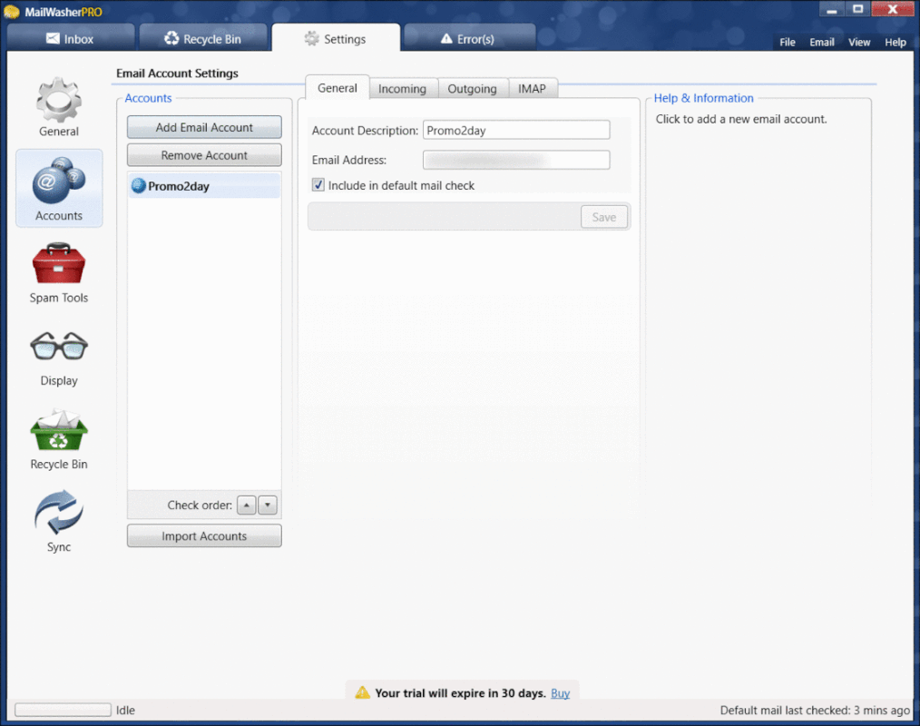Open the File menu
This screenshot has height=726, width=920.
[788, 43]
